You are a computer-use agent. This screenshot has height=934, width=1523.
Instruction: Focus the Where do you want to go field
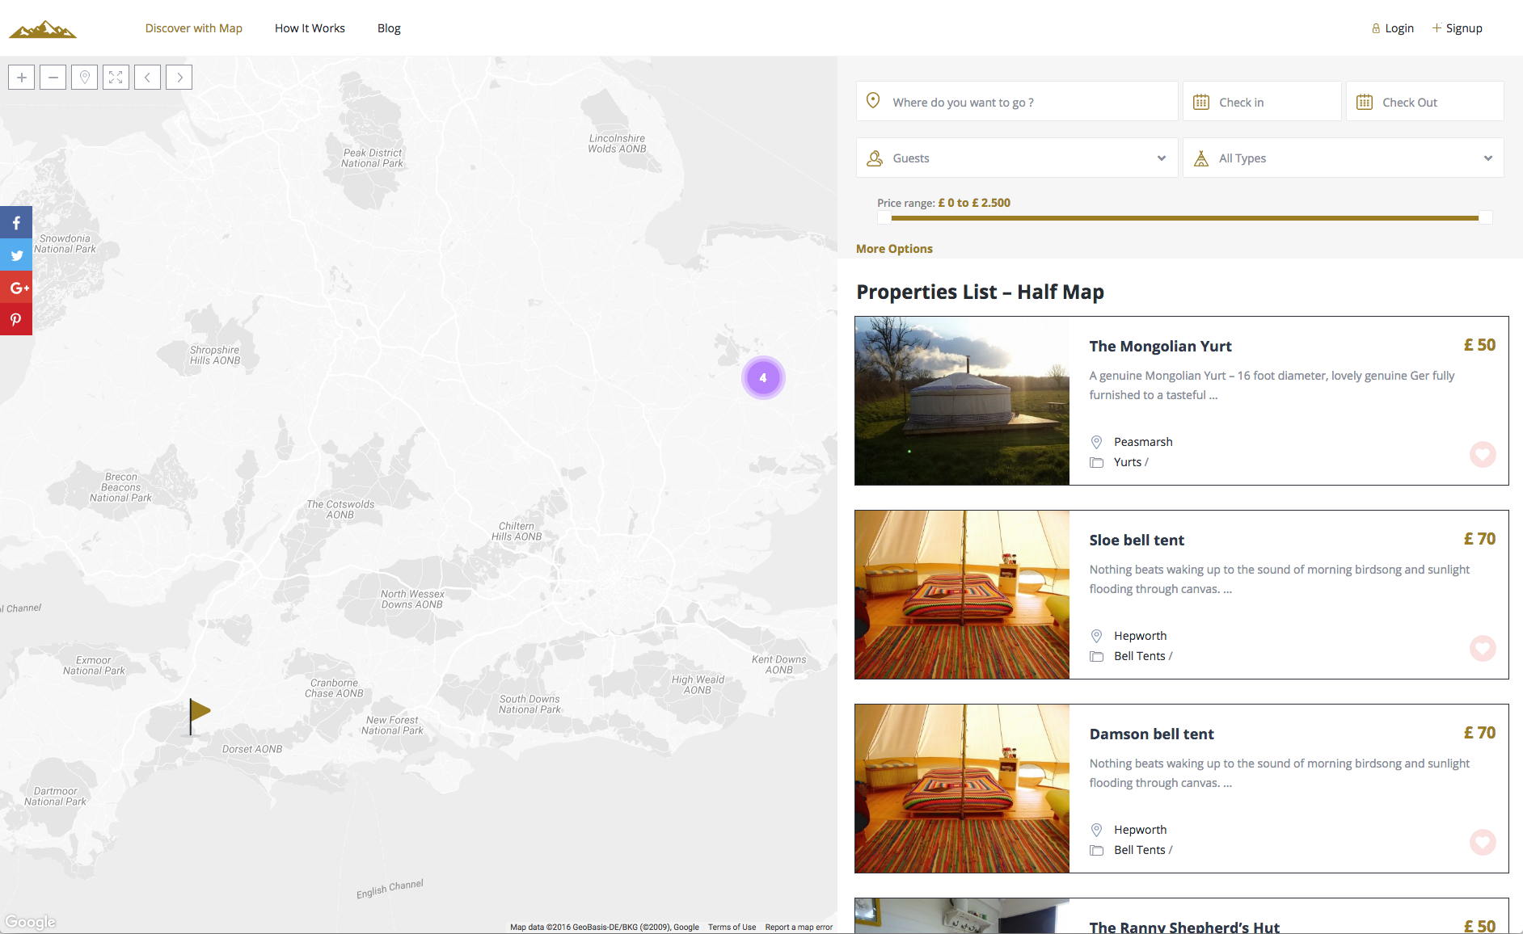[x=1017, y=102]
